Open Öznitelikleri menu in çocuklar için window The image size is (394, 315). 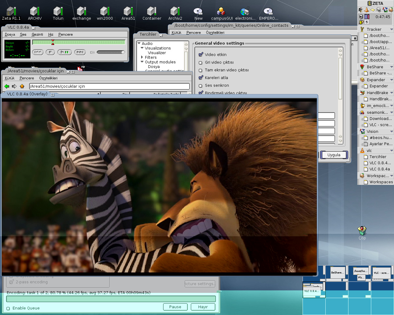pyautogui.click(x=48, y=78)
